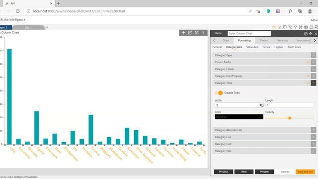This screenshot has width=318, height=179.
Task: Open a new browser tab with plus
Action: (x=59, y=3)
